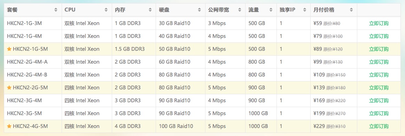
Task: Sort table using 硬盘 sort arrows
Action: click(200, 10)
